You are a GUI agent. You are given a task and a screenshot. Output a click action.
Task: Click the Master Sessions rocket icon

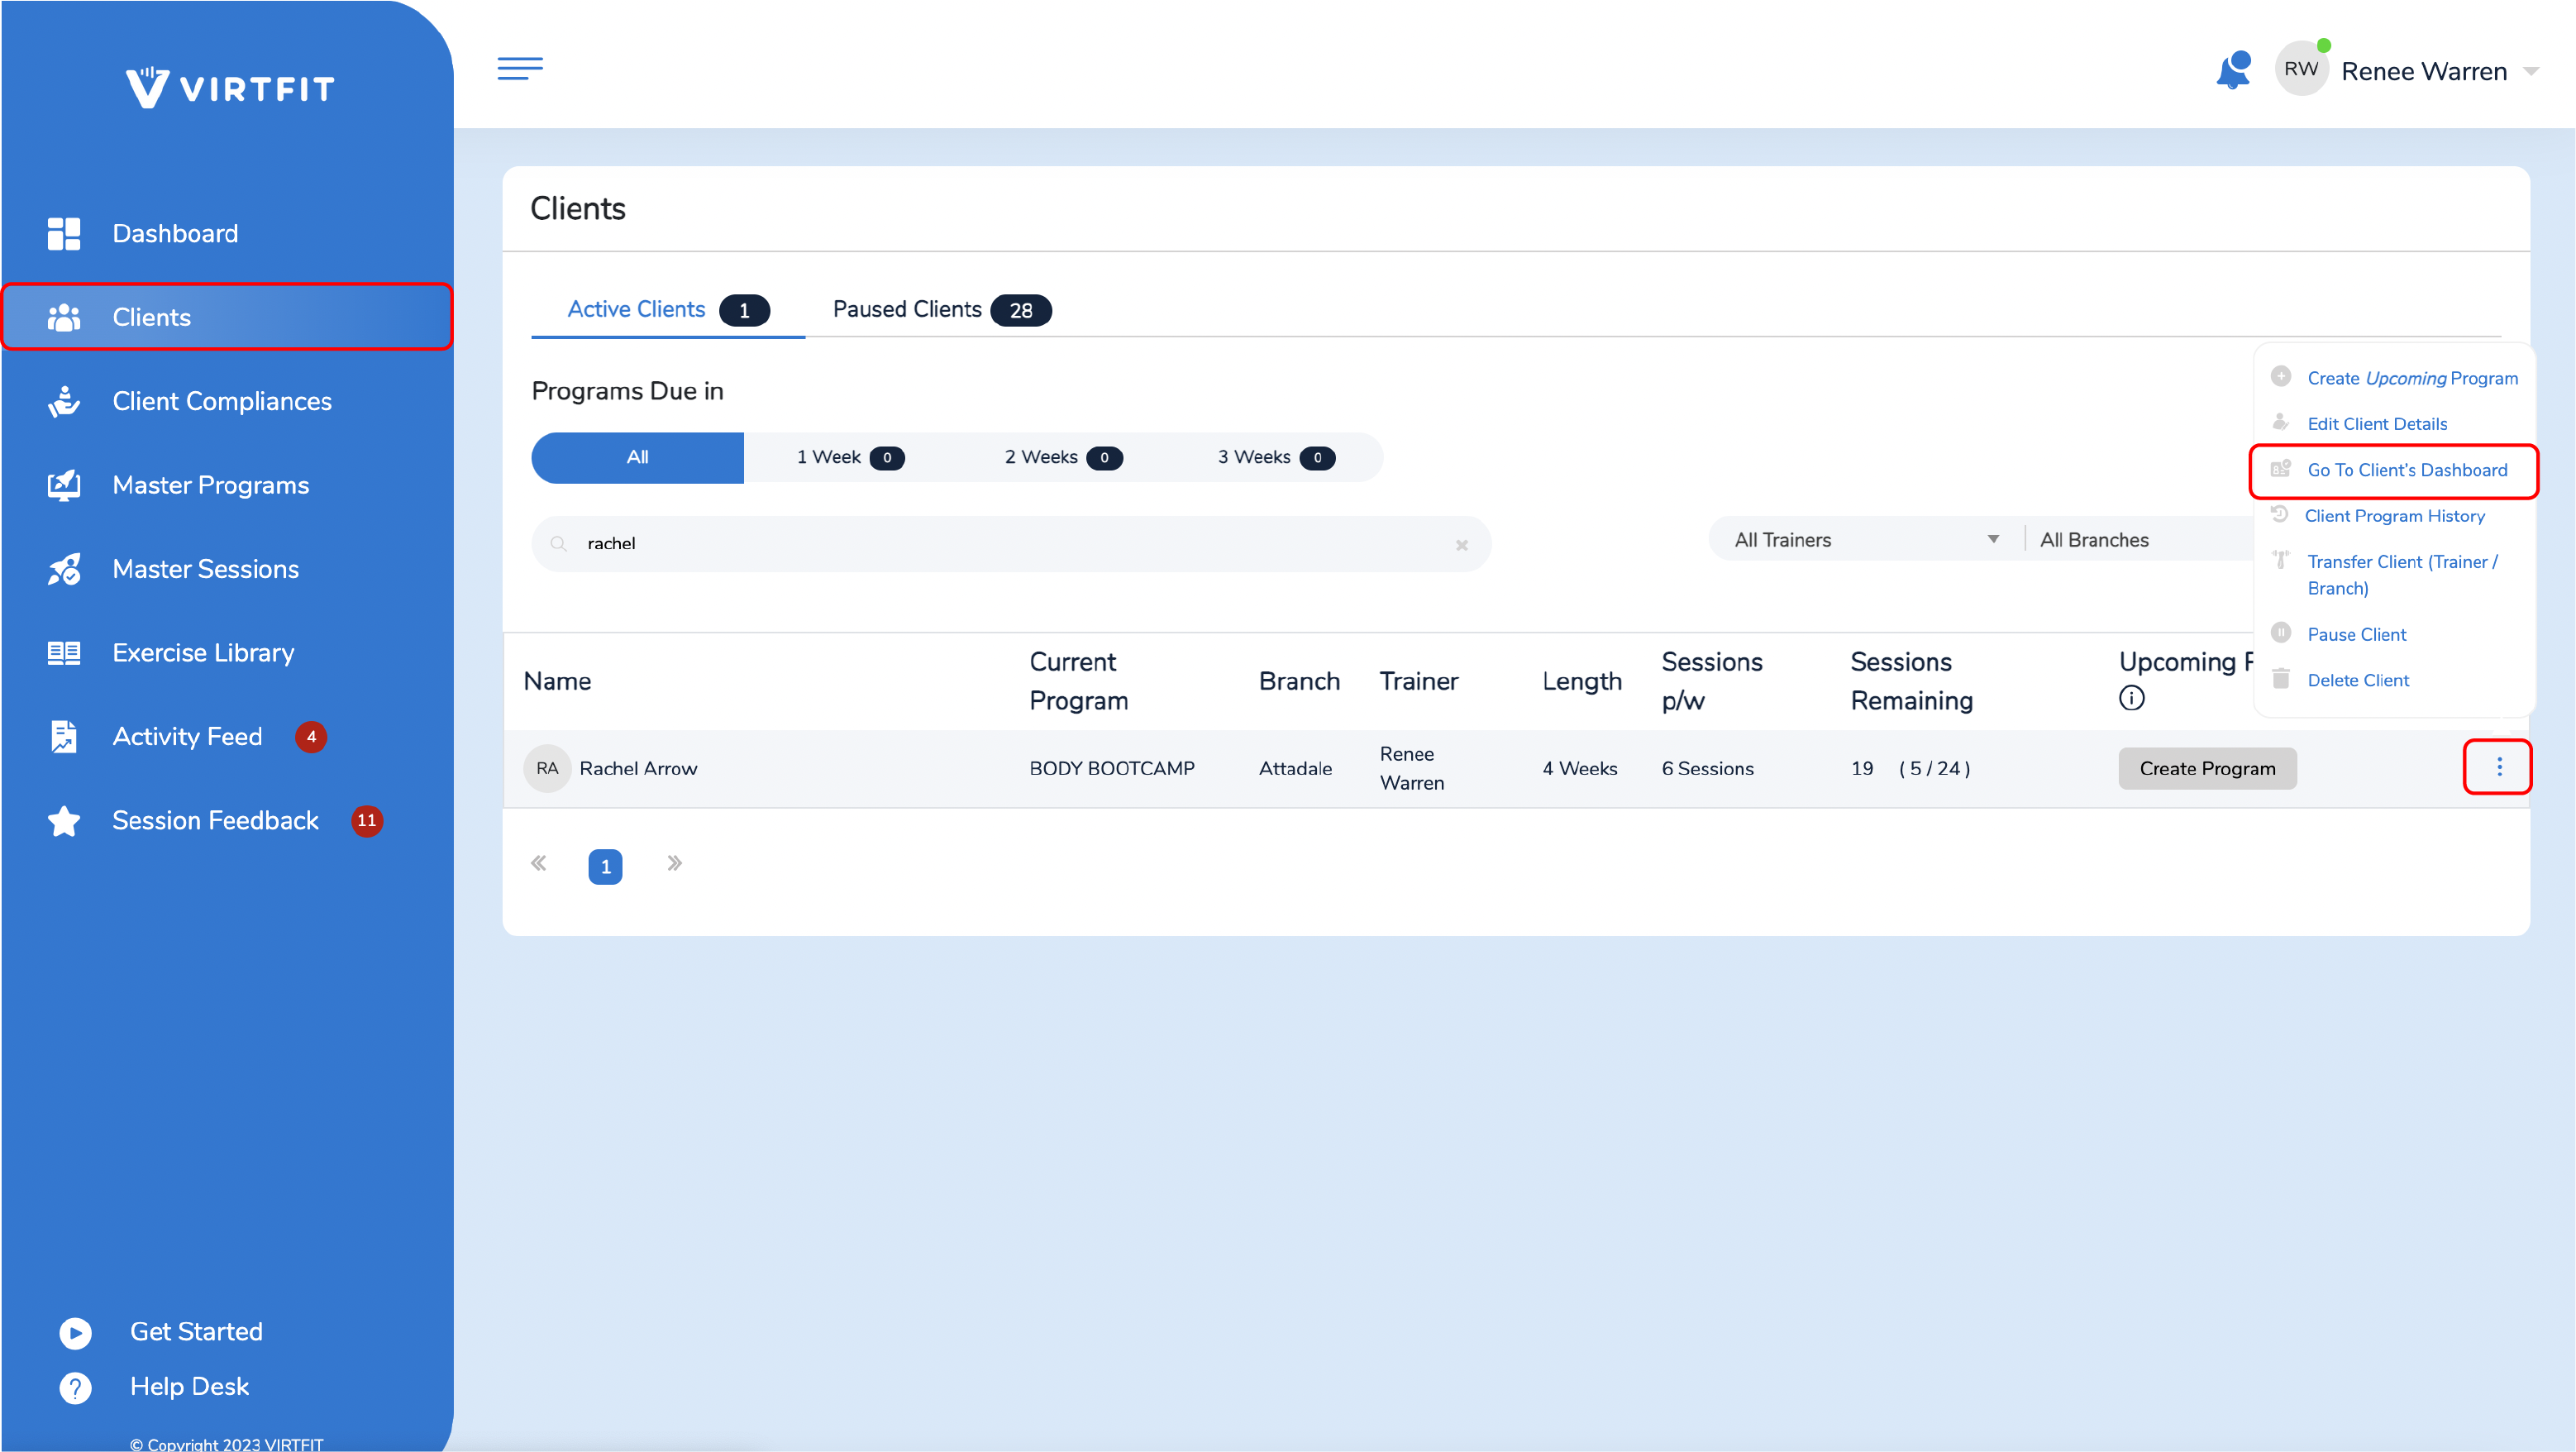[64, 569]
